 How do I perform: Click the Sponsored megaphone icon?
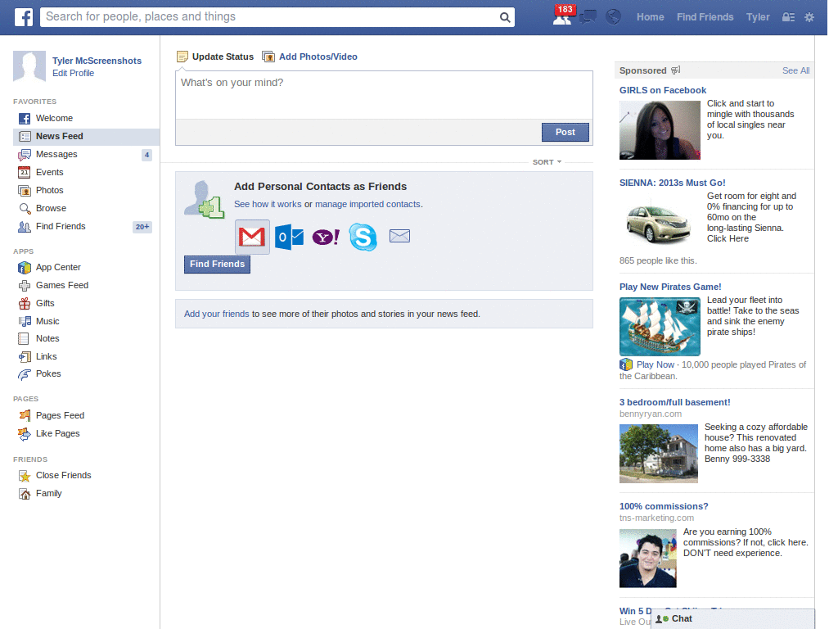click(x=675, y=70)
